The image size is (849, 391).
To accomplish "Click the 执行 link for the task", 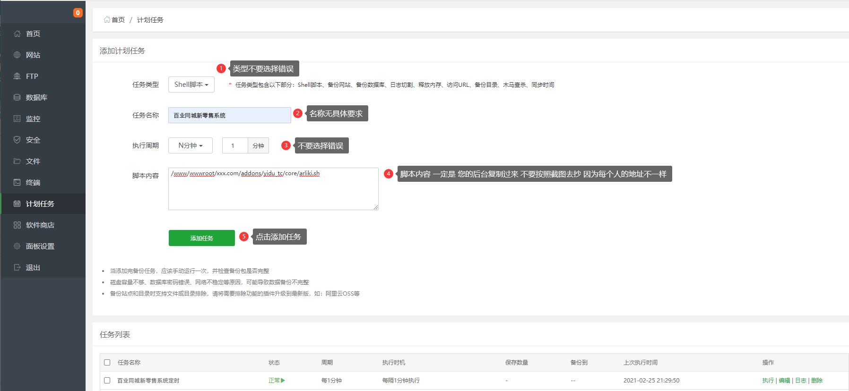I will click(768, 381).
